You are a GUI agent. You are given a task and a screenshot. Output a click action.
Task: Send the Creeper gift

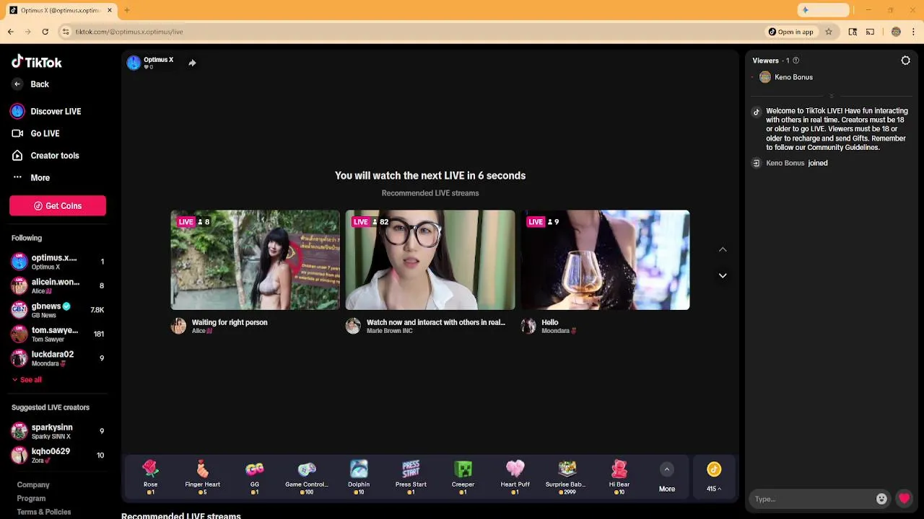pos(463,478)
